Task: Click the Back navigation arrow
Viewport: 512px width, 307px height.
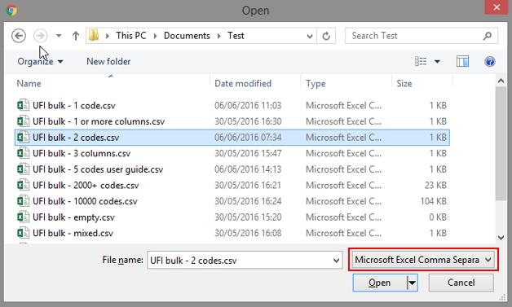Action: 19,36
